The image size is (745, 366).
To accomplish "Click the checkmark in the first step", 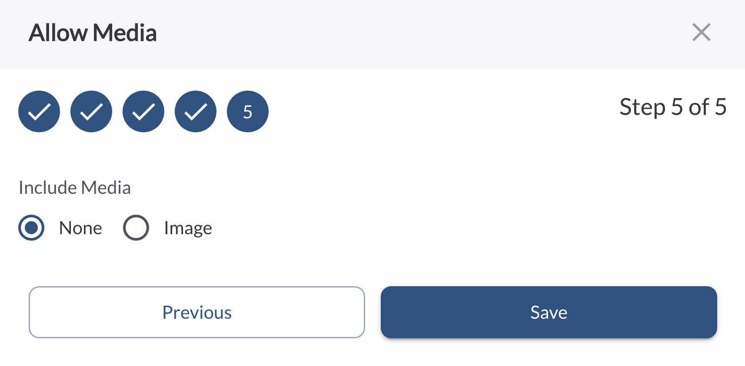I will 39,112.
